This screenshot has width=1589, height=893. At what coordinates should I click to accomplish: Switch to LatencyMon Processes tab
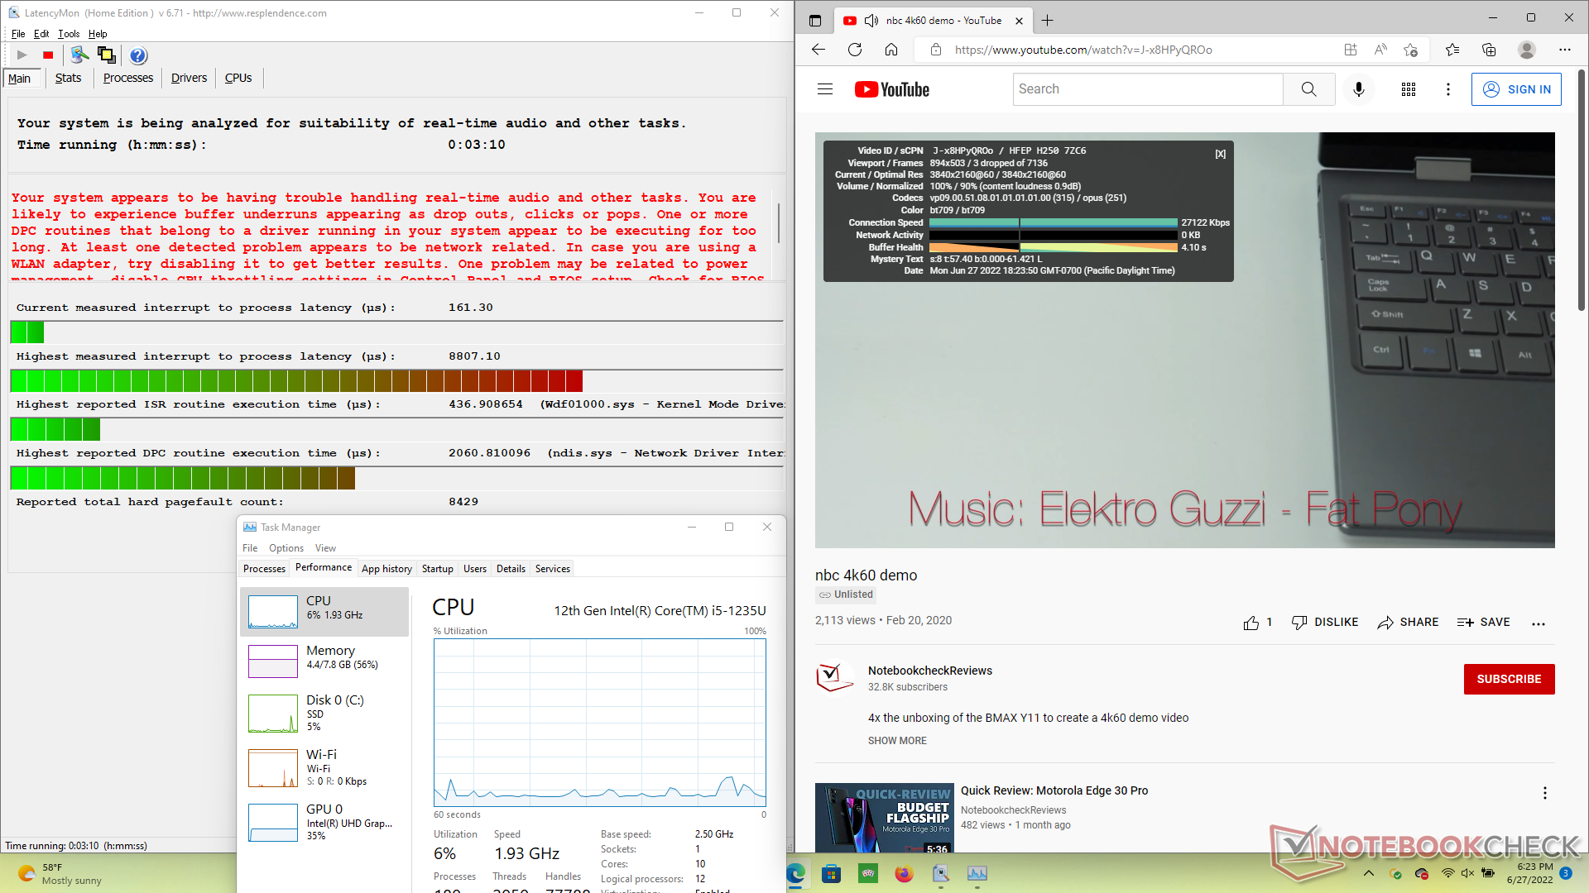pos(128,78)
